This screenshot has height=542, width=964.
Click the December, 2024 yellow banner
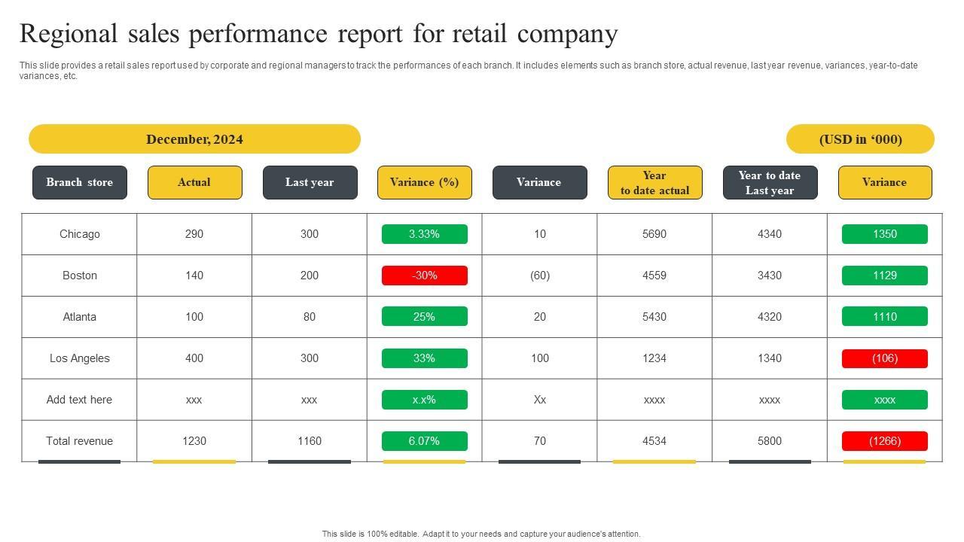point(194,139)
